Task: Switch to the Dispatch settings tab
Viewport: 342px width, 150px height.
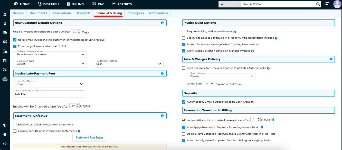Action: [83, 13]
